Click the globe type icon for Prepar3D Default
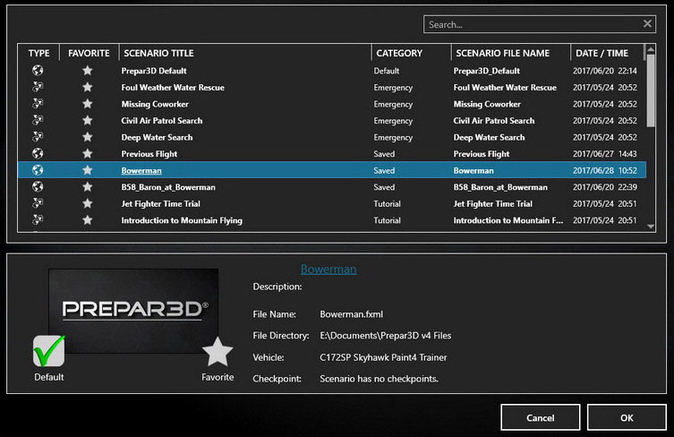 tap(38, 71)
